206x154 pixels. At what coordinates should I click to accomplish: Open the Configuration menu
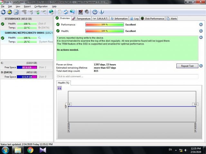41,6
